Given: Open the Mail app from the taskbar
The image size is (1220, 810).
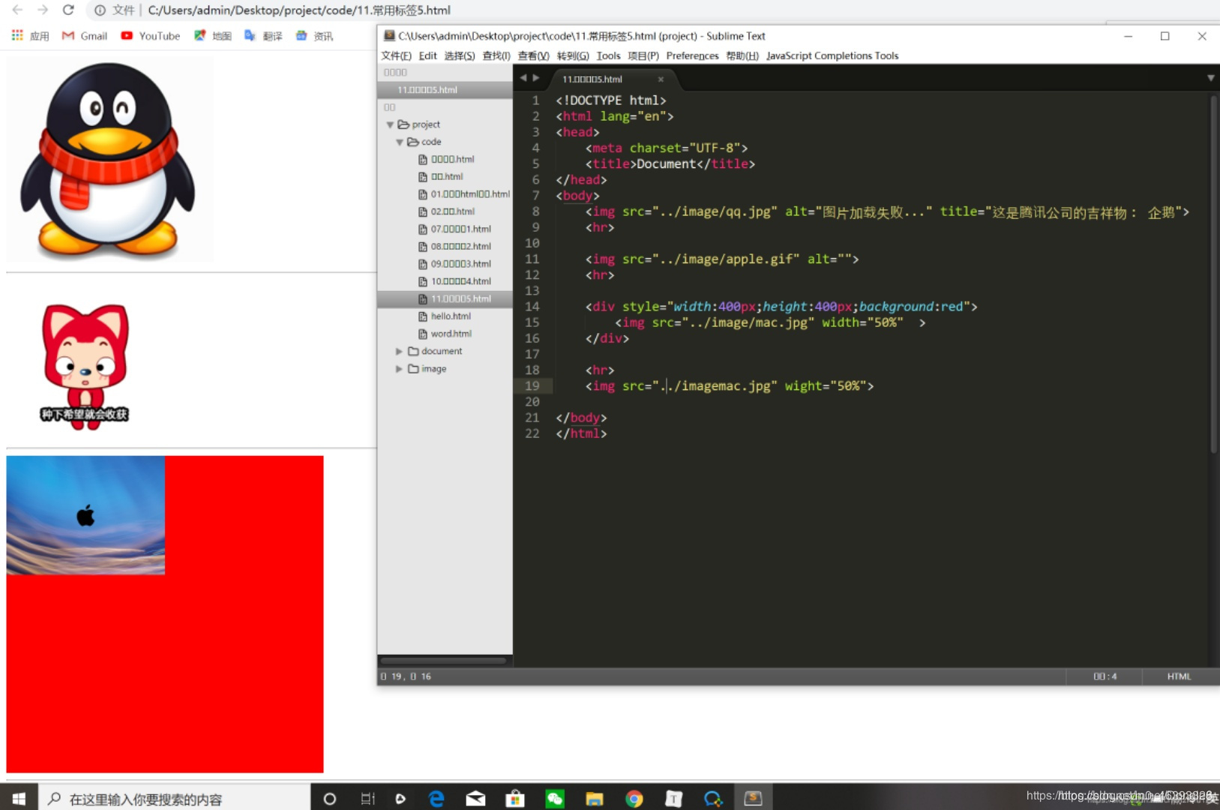Looking at the screenshot, I should click(475, 799).
